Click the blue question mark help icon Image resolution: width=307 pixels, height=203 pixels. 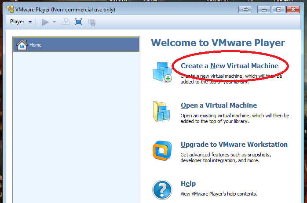click(162, 190)
